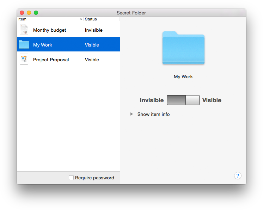Image resolution: width=263 pixels, height=210 pixels.
Task: Click the large blue folder preview icon
Action: pos(183,48)
